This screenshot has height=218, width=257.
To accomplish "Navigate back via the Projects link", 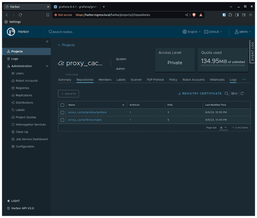I will point(66,45).
